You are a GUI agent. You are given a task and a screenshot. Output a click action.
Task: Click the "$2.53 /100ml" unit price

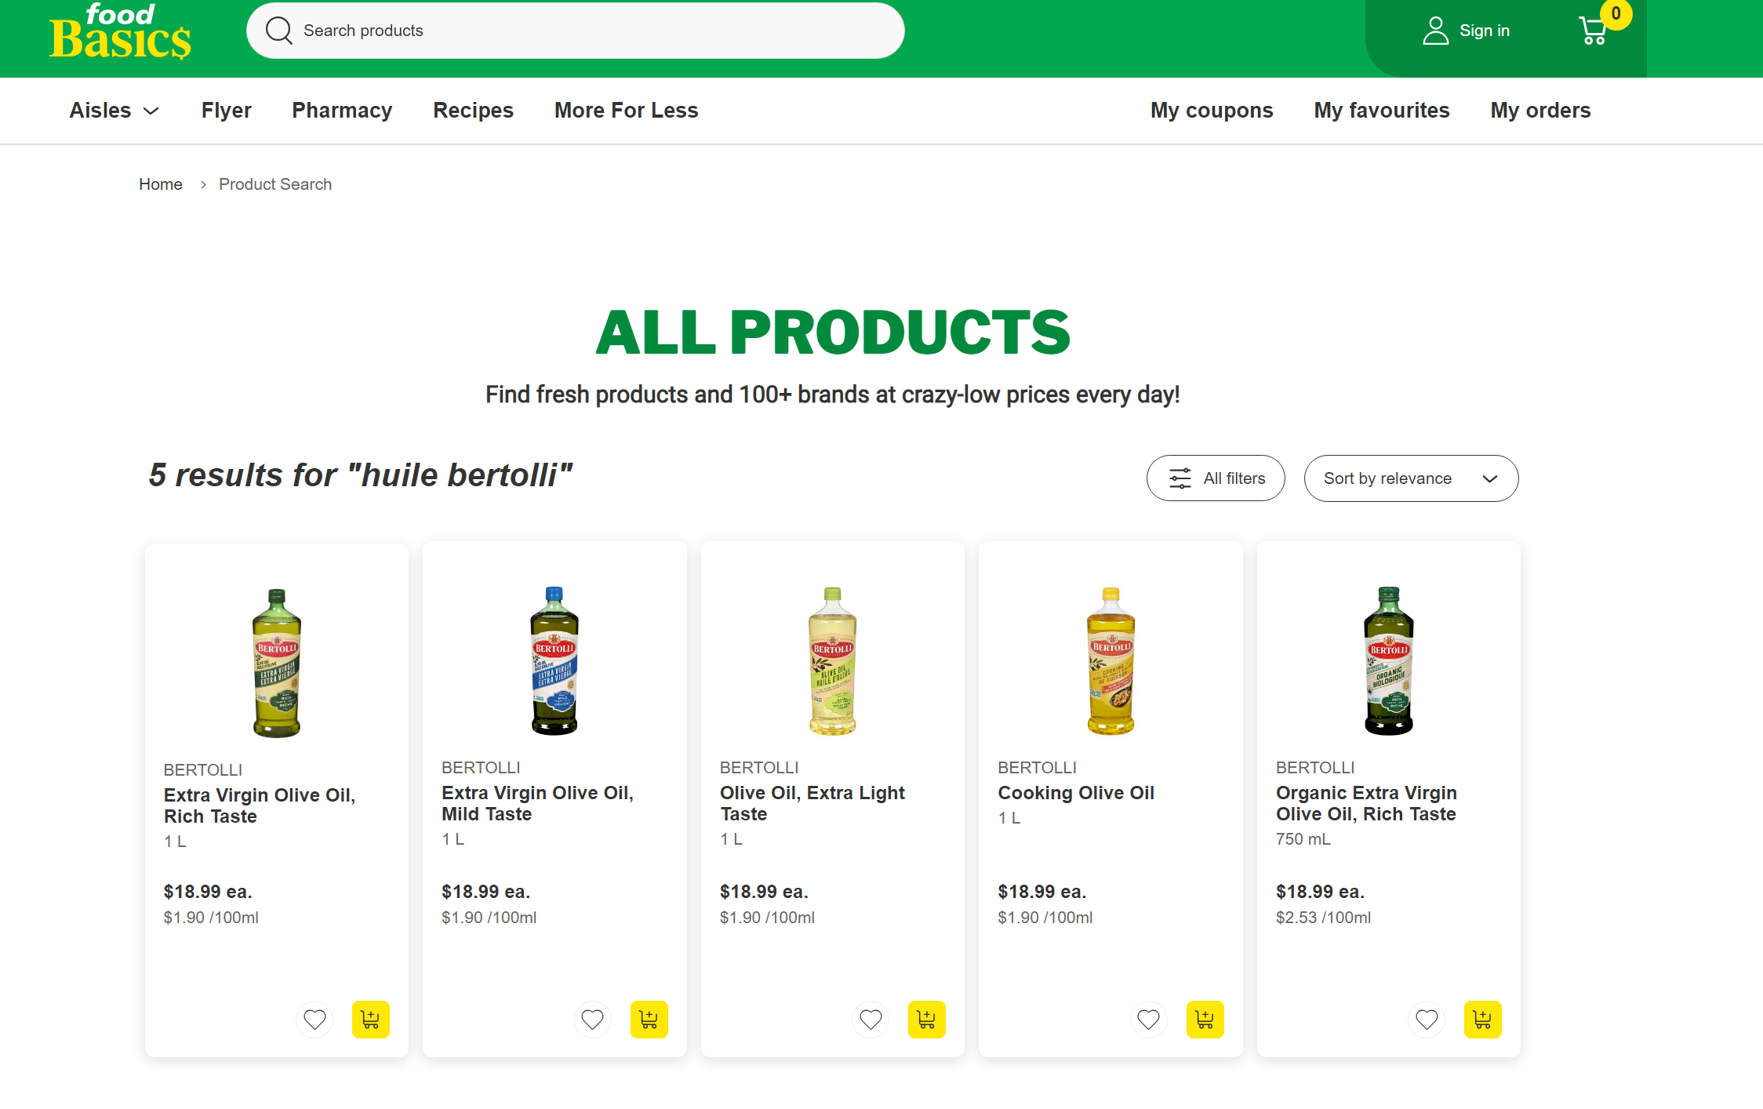pos(1323,918)
